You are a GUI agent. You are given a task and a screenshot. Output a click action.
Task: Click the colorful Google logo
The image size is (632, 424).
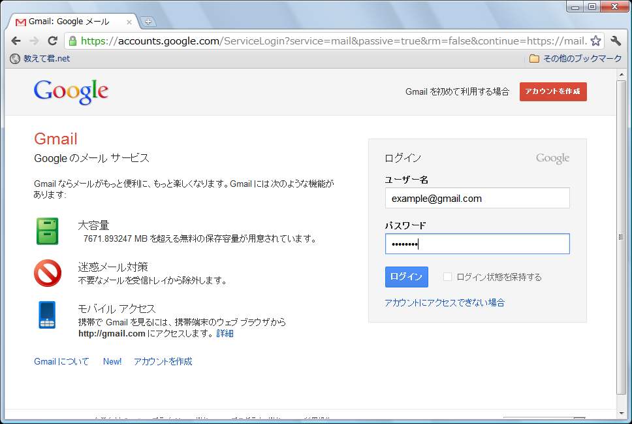tap(71, 92)
